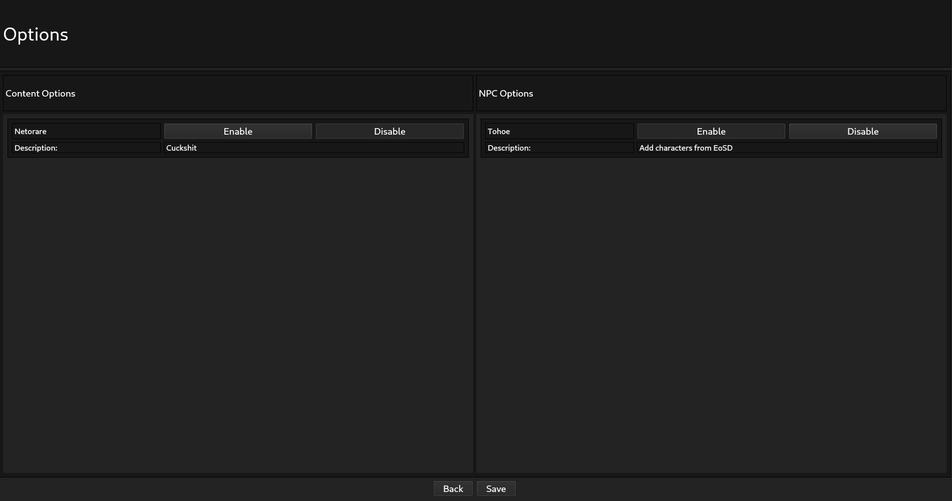Disable the Netorare content option
Viewport: 952px width, 501px height.
390,131
